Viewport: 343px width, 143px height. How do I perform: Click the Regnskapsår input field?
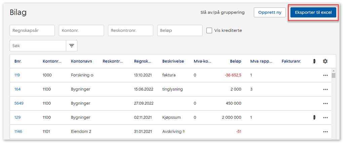tap(32, 31)
